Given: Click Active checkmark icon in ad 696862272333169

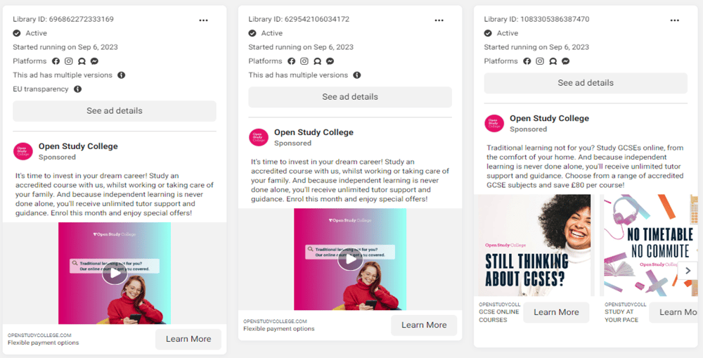Looking at the screenshot, I should click(17, 33).
